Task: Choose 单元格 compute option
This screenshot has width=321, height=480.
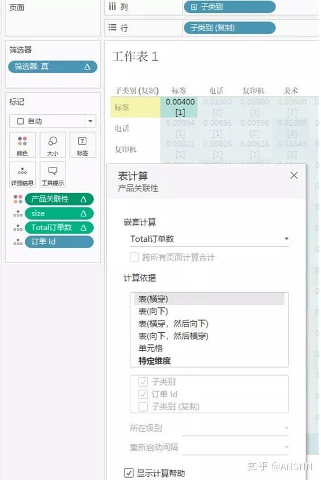Action: [x=209, y=348]
